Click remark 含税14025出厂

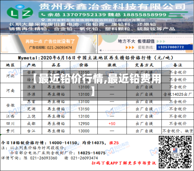(x=178, y=94)
